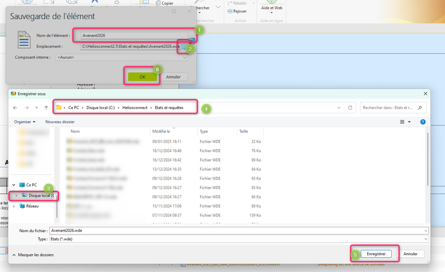Hide folders with Masquer les dossiers

[33, 255]
